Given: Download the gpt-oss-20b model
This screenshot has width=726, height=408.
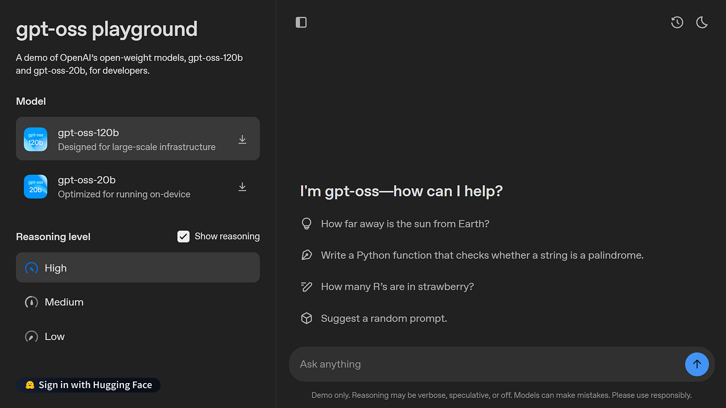Looking at the screenshot, I should pyautogui.click(x=242, y=187).
